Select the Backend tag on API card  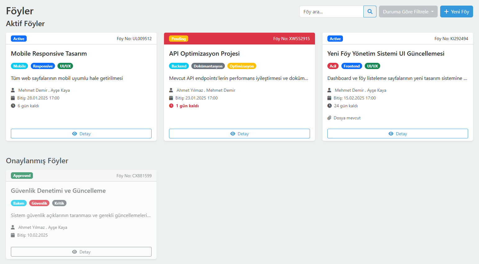pyautogui.click(x=179, y=66)
